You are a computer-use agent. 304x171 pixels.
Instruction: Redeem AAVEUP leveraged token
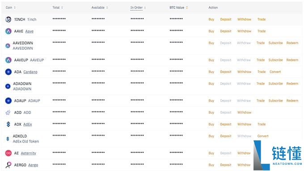tap(292, 60)
